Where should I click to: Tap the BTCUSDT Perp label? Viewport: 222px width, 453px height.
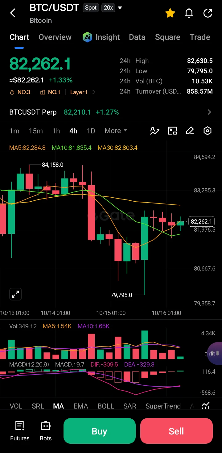[33, 112]
